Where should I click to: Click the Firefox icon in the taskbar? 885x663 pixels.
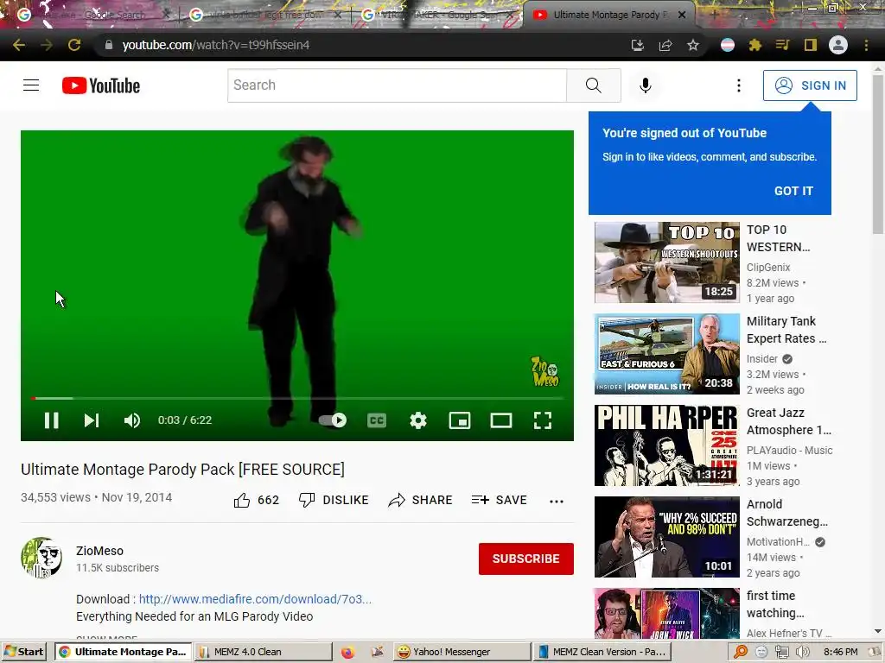[347, 653]
